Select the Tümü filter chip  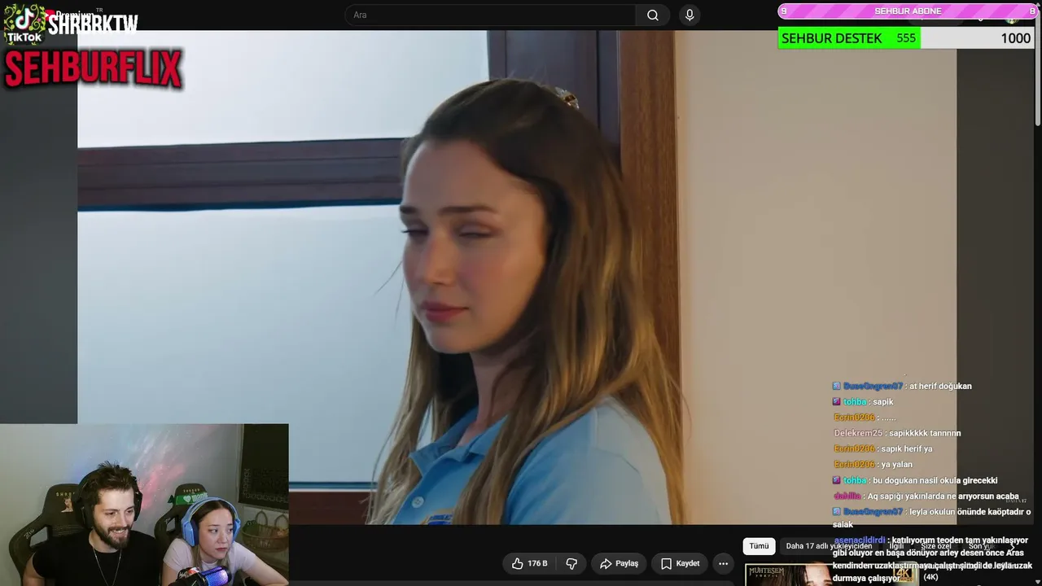pyautogui.click(x=759, y=546)
